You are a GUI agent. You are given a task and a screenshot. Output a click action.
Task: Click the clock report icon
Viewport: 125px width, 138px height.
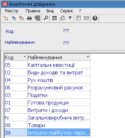click(x=62, y=18)
